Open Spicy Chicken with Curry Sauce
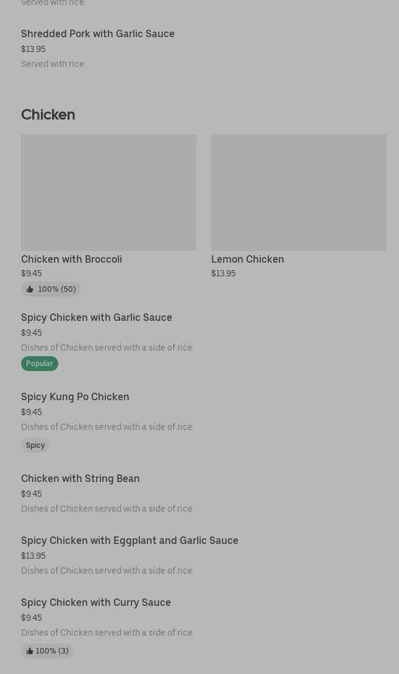This screenshot has height=674, width=399. point(96,602)
